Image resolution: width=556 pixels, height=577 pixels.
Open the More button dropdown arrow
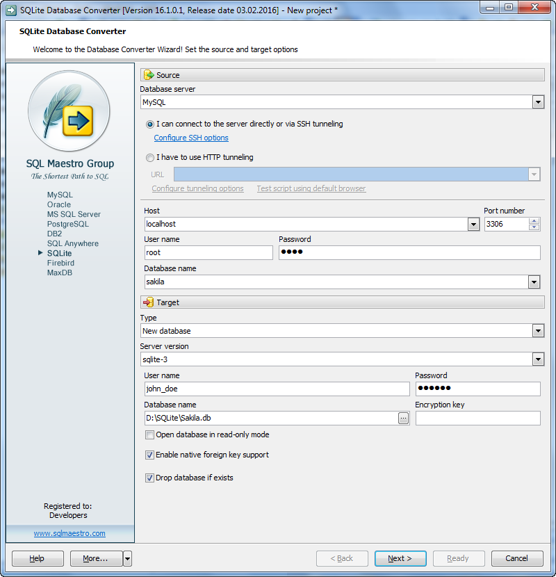click(127, 558)
